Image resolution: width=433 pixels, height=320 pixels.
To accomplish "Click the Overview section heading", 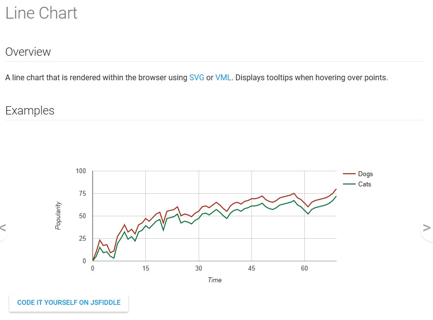I will [28, 52].
